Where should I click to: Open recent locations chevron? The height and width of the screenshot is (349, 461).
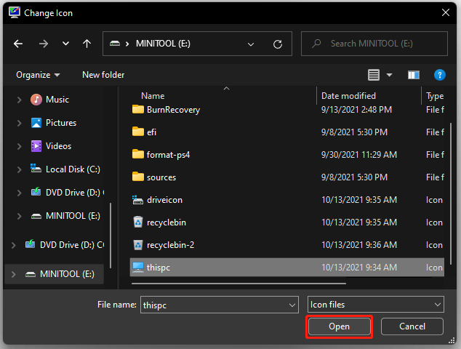(65, 44)
